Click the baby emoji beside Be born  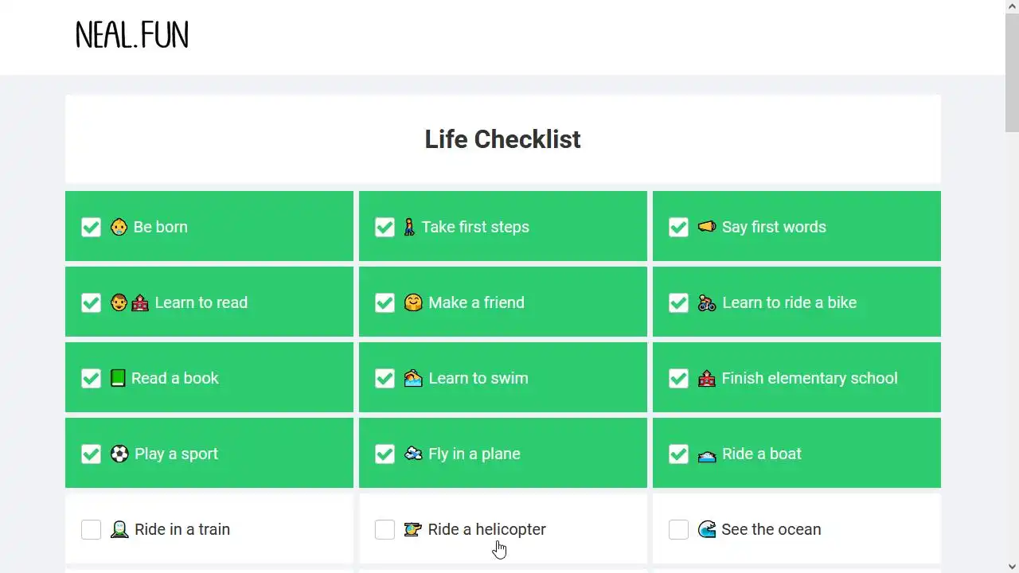pos(119,227)
